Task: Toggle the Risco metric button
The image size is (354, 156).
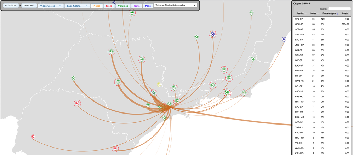Action: point(109,6)
